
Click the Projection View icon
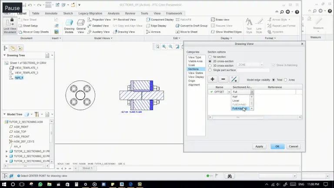click(x=90, y=20)
